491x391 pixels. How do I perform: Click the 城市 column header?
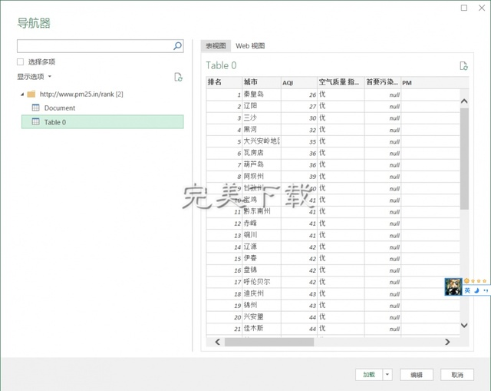pyautogui.click(x=262, y=82)
